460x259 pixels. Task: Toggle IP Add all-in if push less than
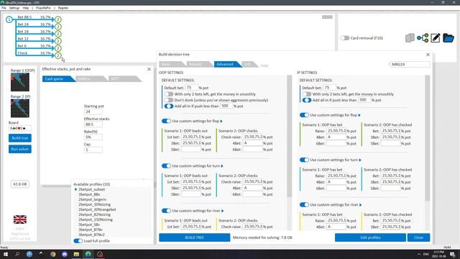tap(307, 100)
